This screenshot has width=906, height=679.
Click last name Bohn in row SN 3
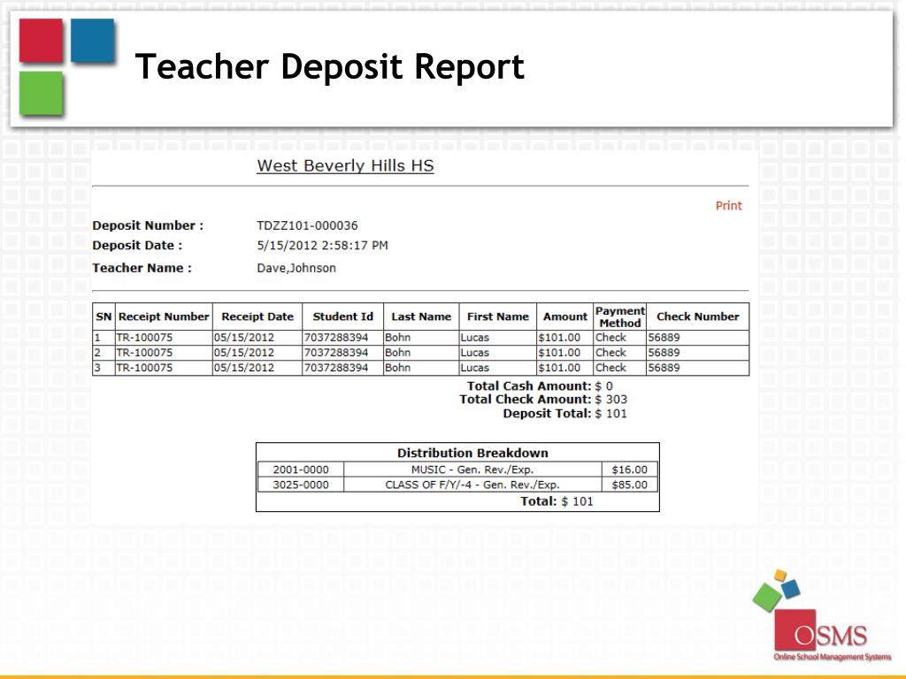coord(397,367)
